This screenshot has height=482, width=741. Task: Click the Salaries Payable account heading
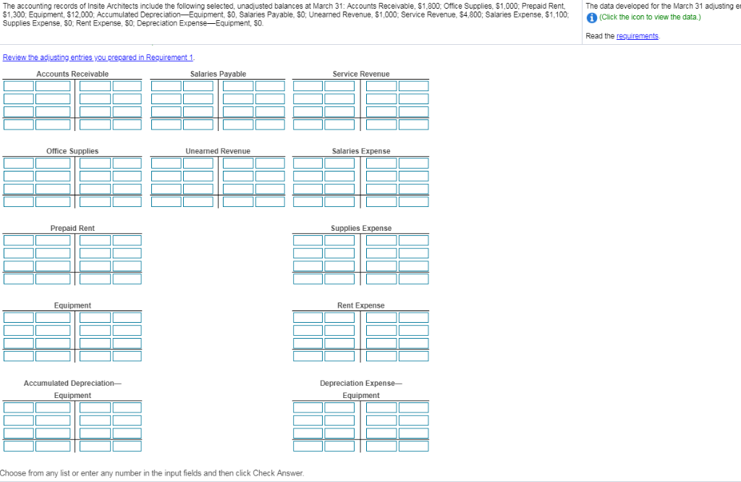(218, 74)
